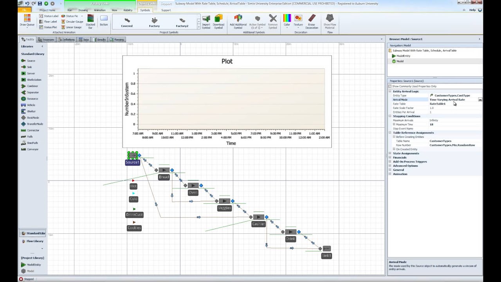The width and height of the screenshot is (501, 282).
Task: Expand the State Assignments section
Action: coord(390,154)
